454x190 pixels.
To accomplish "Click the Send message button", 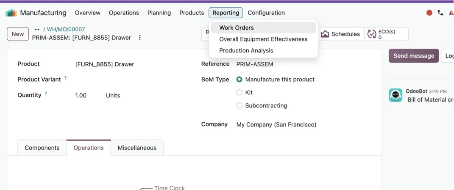I will click(x=414, y=56).
